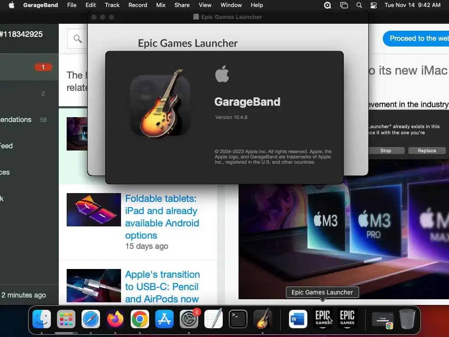This screenshot has width=449, height=337.
Task: Open the Edit menu
Action: (x=90, y=5)
